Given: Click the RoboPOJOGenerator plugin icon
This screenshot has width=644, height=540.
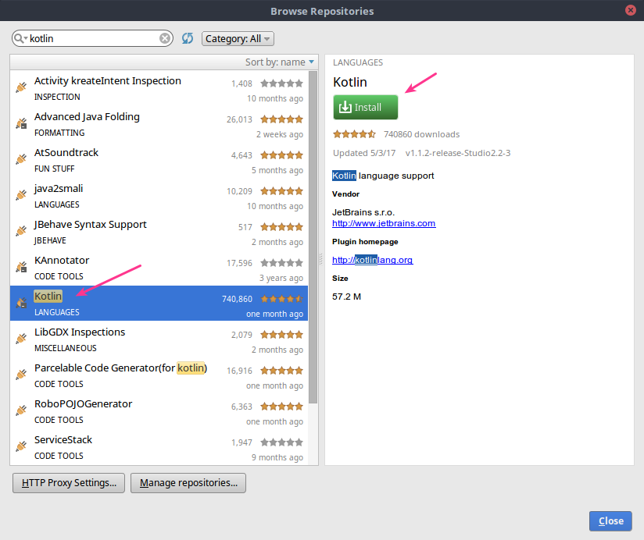Looking at the screenshot, I should tap(21, 411).
